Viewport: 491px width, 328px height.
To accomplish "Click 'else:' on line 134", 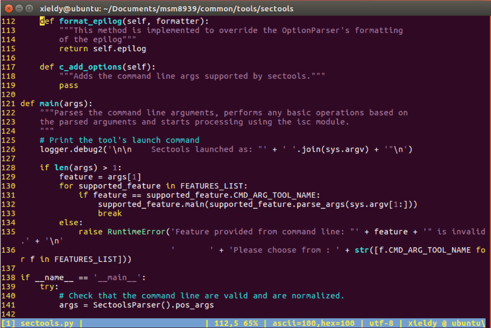I will pos(71,223).
